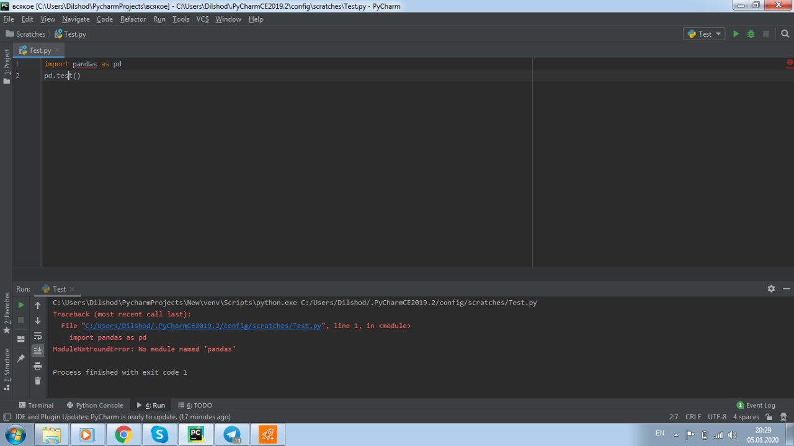Open Run panel settings gear
Viewport: 794px width, 446px height.
click(771, 289)
